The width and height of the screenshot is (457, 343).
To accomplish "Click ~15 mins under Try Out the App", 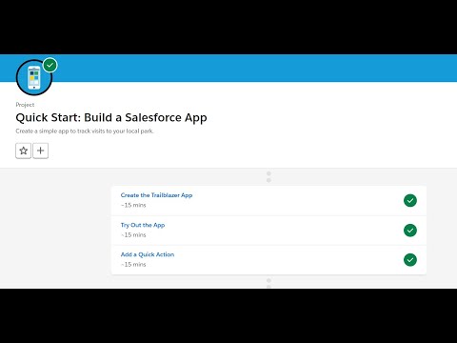I will [x=133, y=235].
